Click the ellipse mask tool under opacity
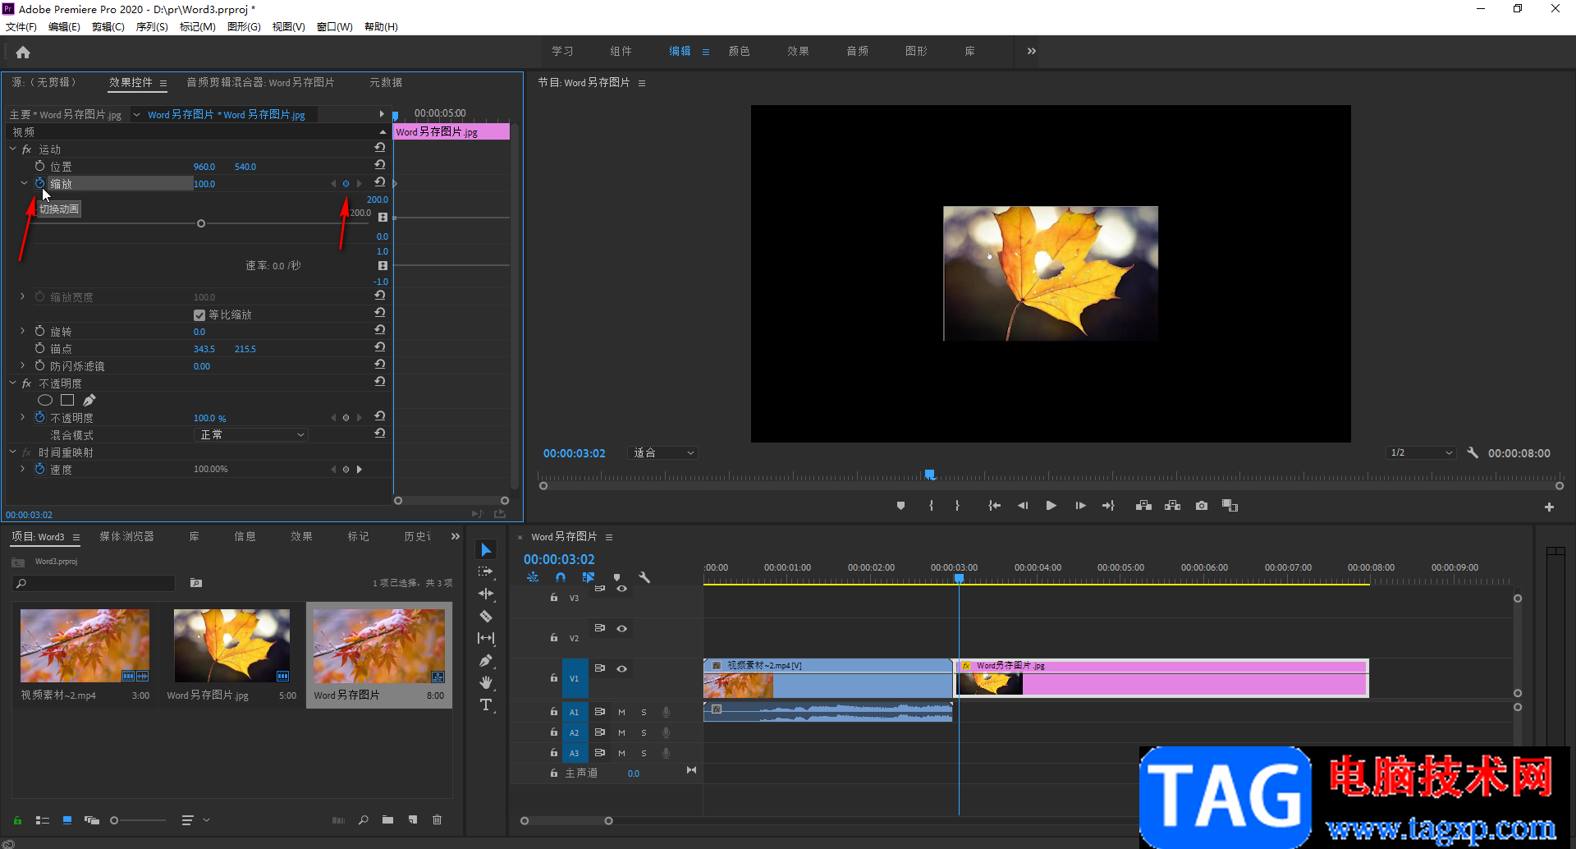The height and width of the screenshot is (849, 1576). tap(45, 400)
